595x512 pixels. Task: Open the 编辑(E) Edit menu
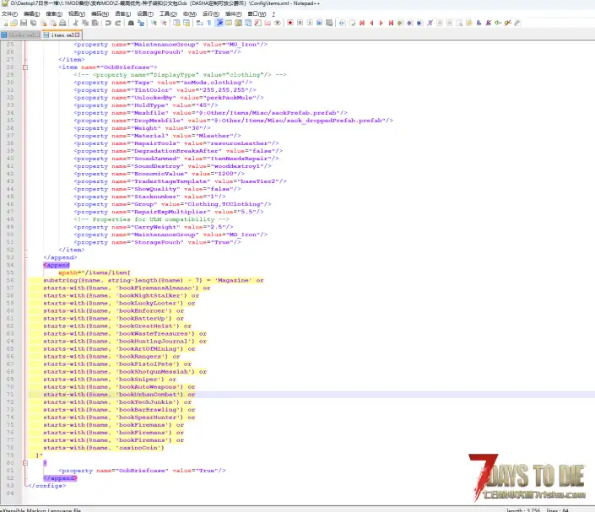pyautogui.click(x=31, y=13)
